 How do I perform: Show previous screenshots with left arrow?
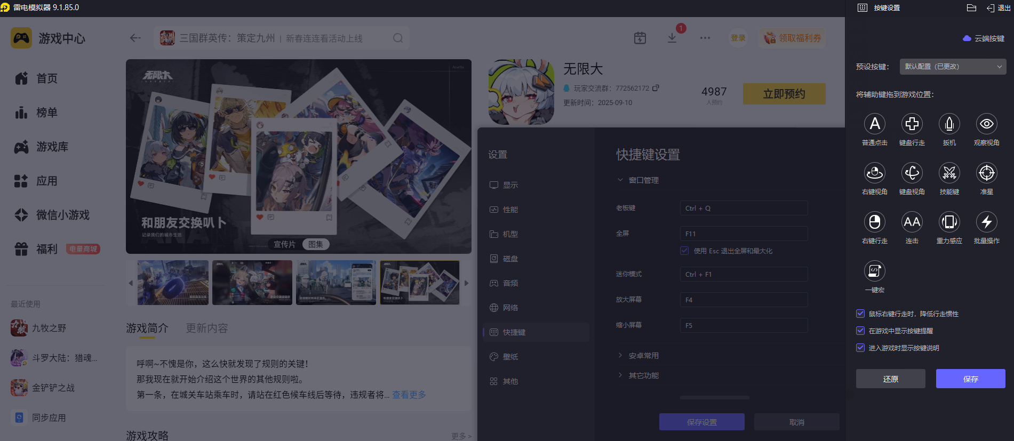point(131,283)
